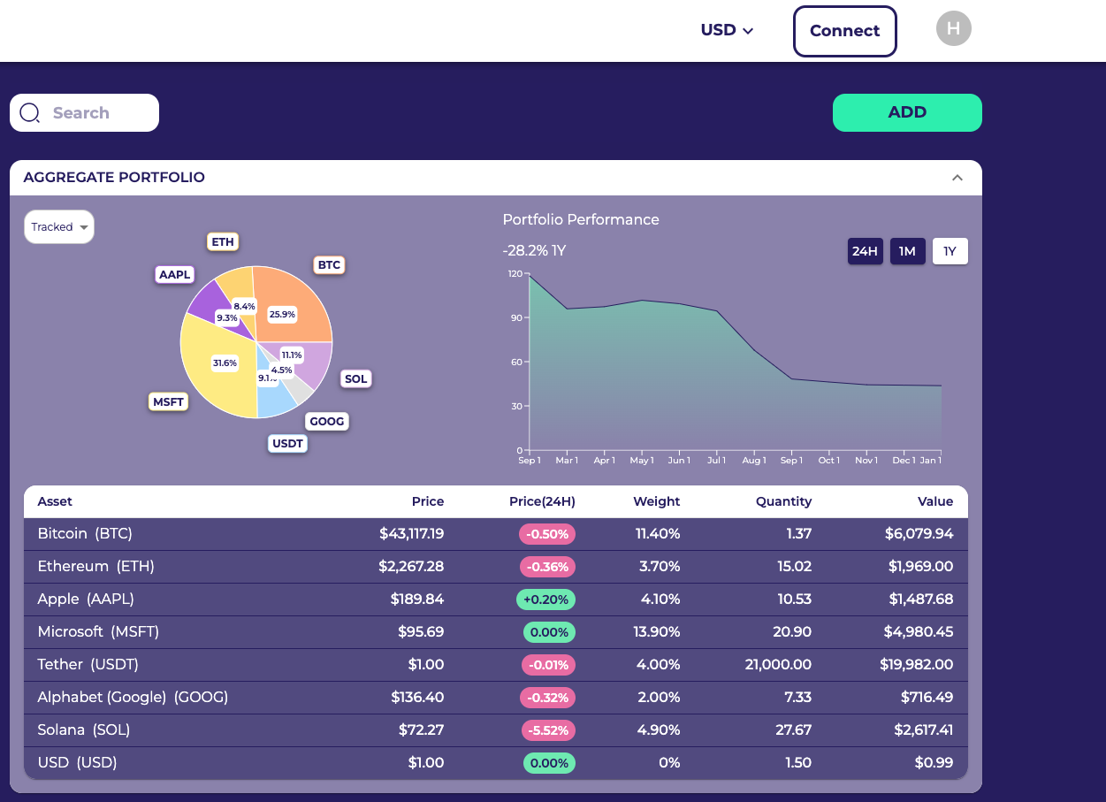Collapse the Aggregate Portfolio panel chevron
This screenshot has height=802, width=1106.
point(957,178)
